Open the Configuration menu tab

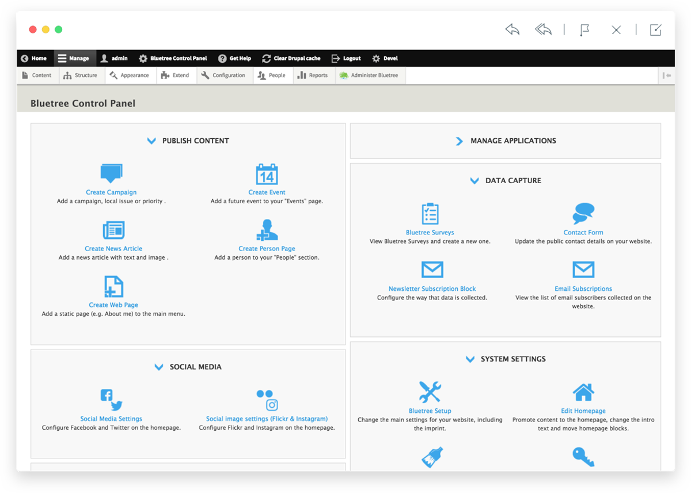coord(223,75)
